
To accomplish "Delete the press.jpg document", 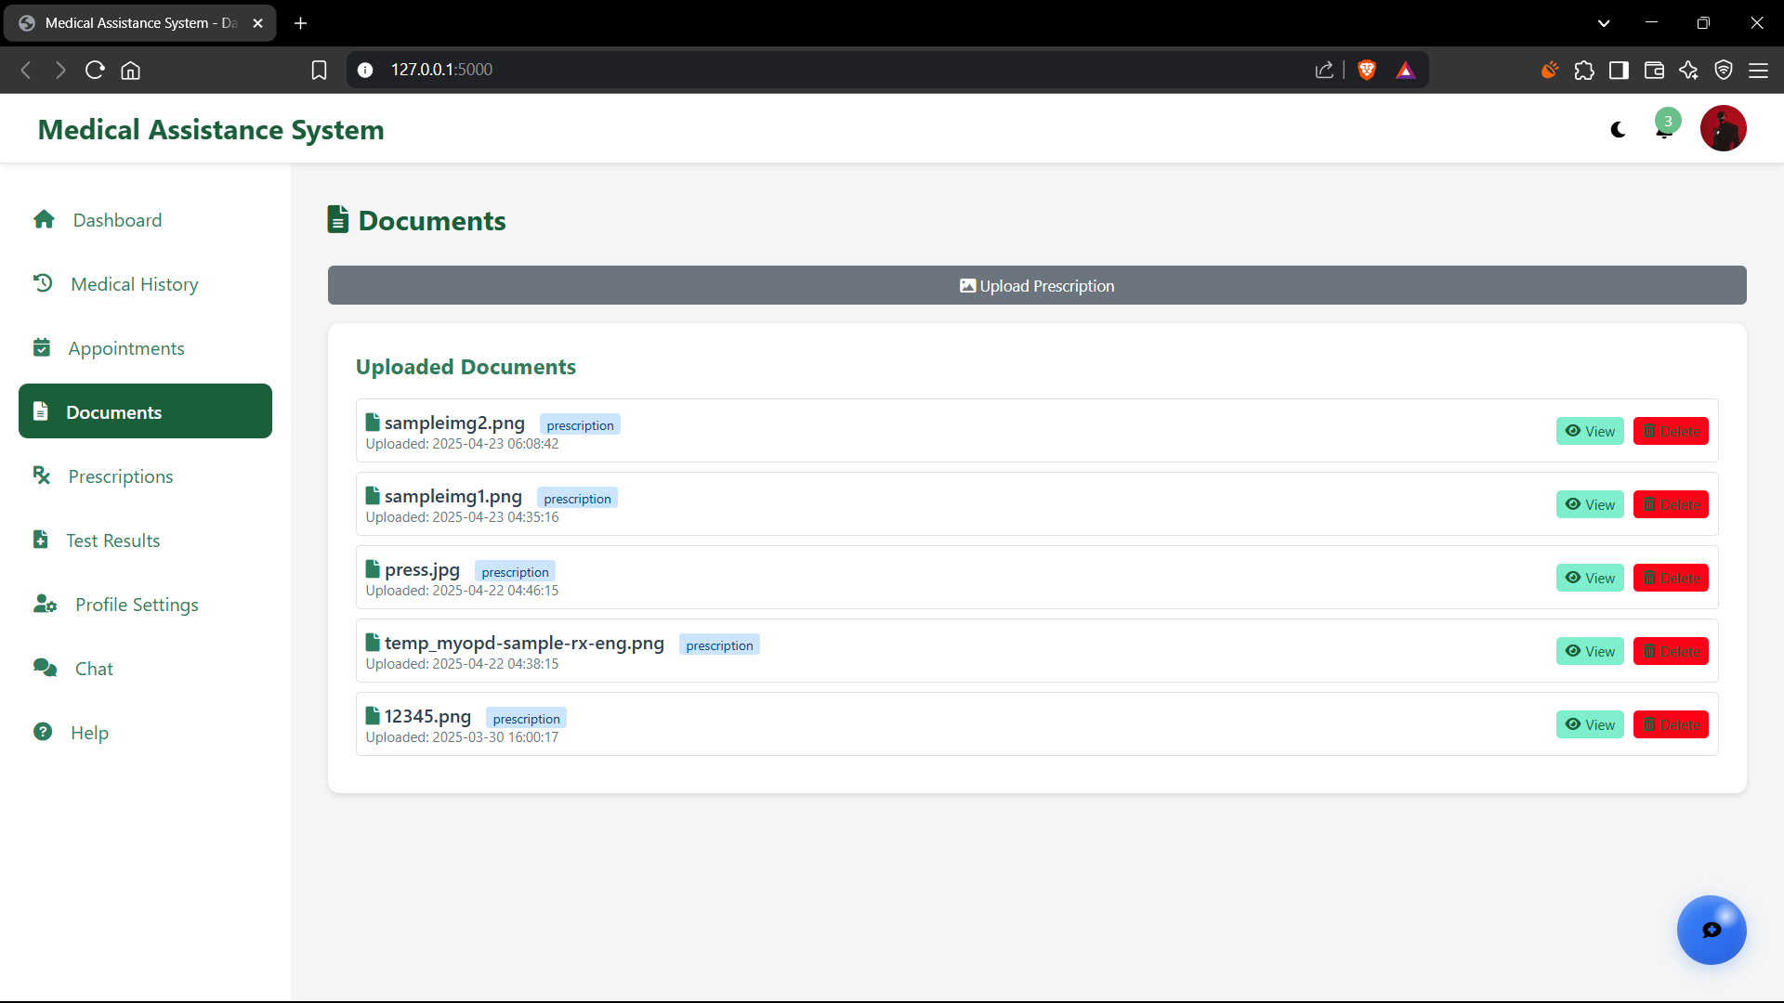I will pyautogui.click(x=1671, y=578).
